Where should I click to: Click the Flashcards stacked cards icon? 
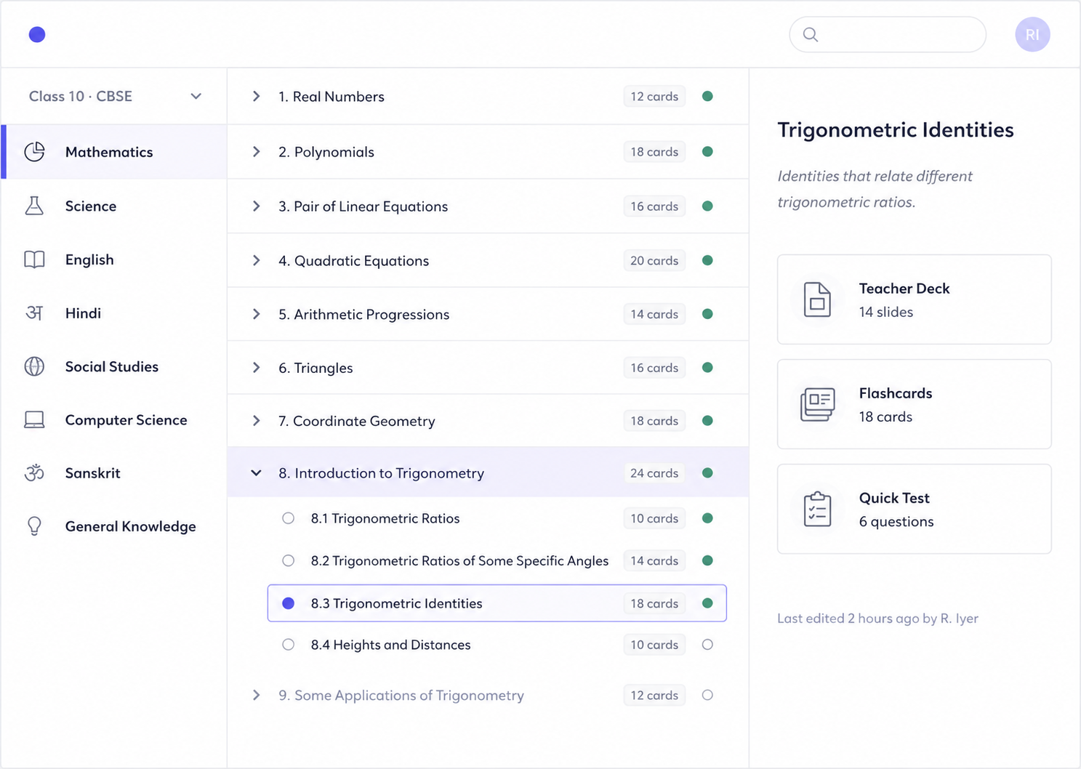click(817, 404)
